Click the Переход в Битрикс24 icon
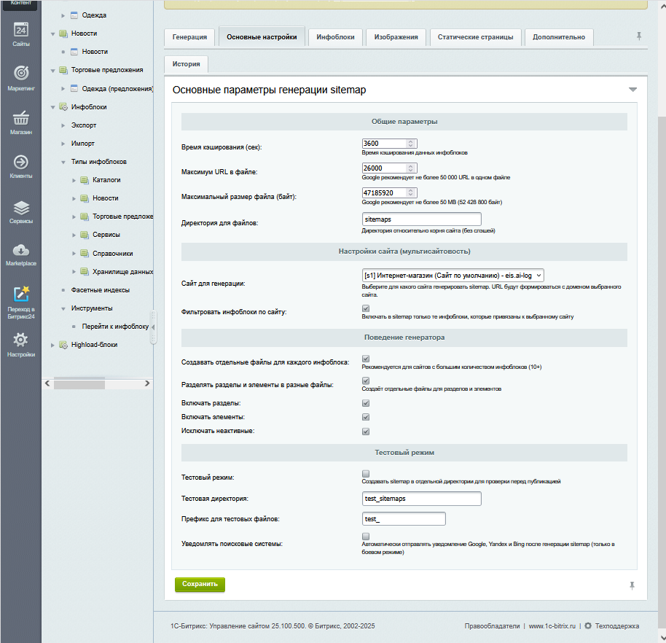This screenshot has width=666, height=643. tap(20, 299)
